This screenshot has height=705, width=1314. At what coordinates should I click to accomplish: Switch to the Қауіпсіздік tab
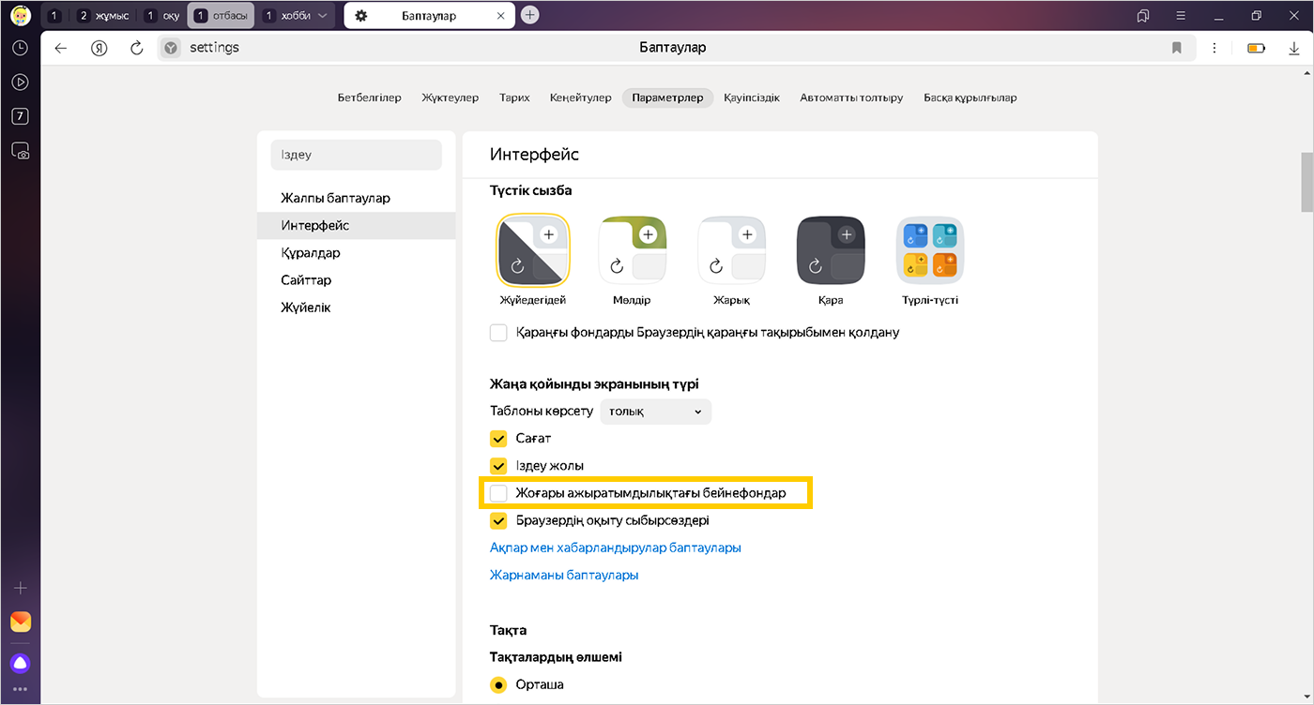(x=751, y=97)
